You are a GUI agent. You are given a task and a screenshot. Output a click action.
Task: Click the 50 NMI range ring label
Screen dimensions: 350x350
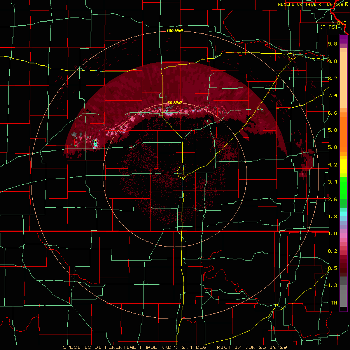click(x=175, y=103)
